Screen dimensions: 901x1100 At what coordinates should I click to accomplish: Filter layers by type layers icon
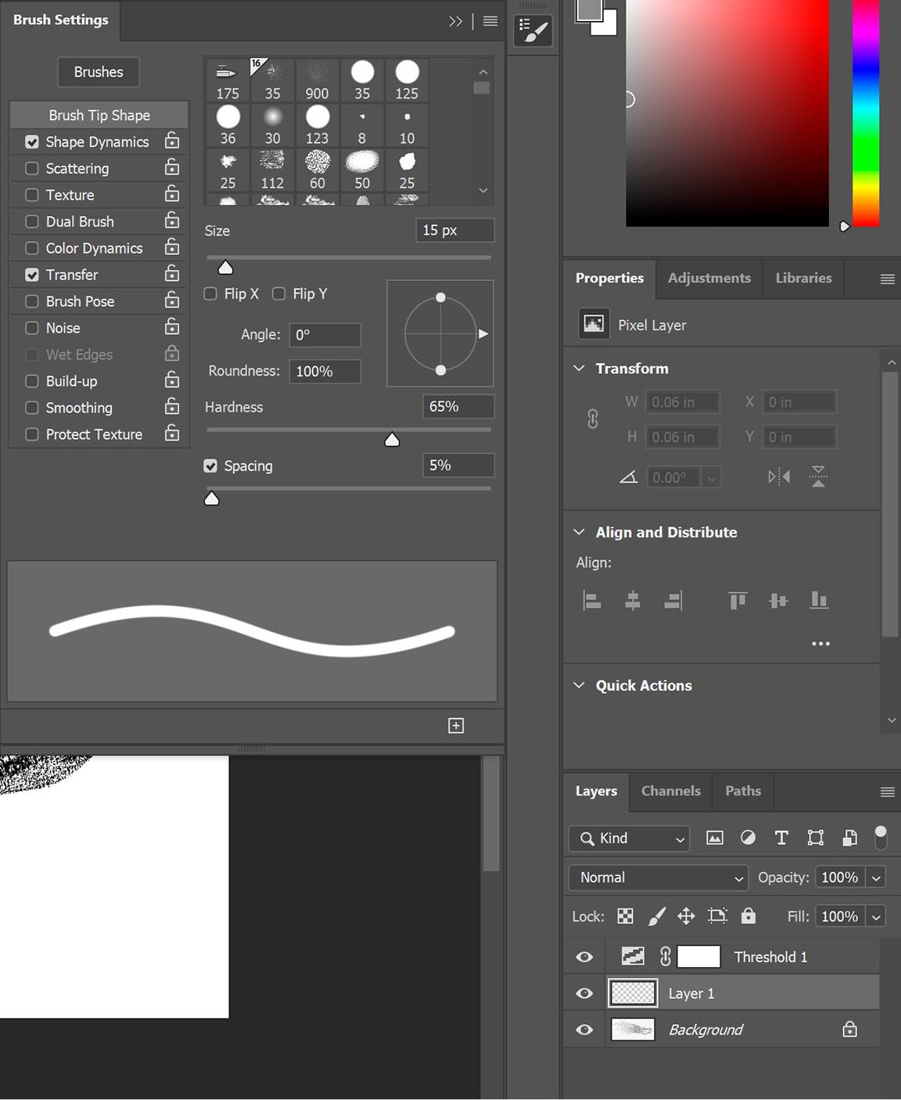tap(781, 838)
